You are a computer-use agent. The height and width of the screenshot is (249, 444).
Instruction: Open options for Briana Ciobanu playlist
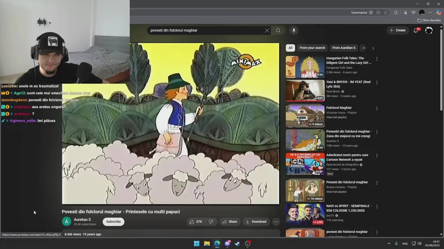377,183
